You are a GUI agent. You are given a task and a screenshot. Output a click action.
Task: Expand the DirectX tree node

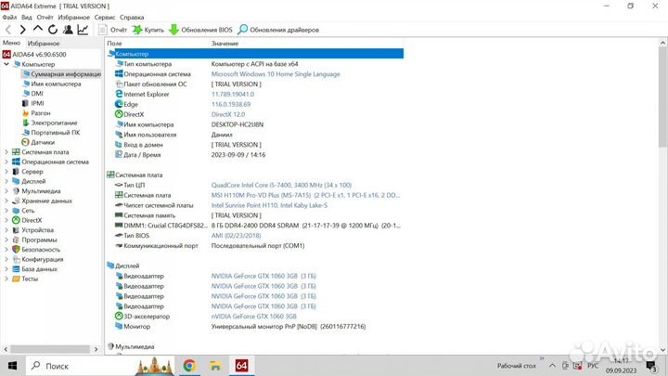[x=6, y=220]
